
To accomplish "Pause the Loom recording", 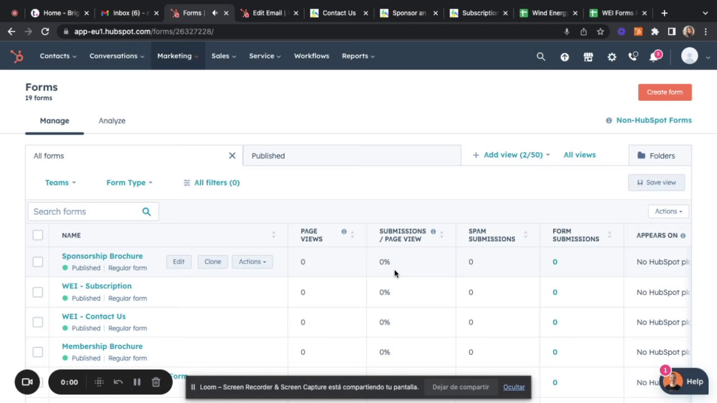I will [137, 382].
